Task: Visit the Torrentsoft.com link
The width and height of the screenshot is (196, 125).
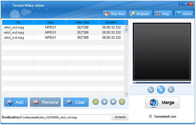Action: click(165, 117)
